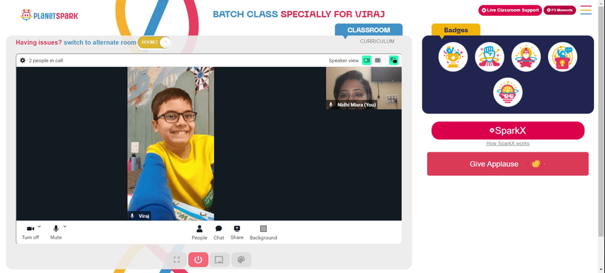Select the meditating guru badge
Screen dimensions: 605x273
(x=526, y=57)
